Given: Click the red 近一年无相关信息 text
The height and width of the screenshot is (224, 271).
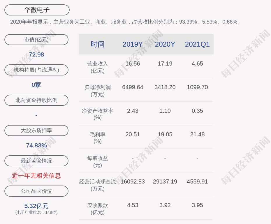Looking at the screenshot, I should coord(36,176).
